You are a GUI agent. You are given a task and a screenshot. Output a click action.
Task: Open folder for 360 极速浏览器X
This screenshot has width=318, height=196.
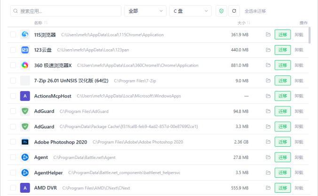pyautogui.click(x=268, y=65)
